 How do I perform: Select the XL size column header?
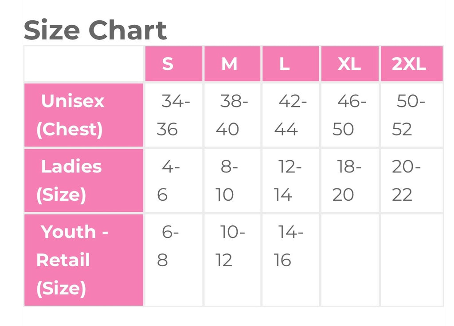pos(350,64)
